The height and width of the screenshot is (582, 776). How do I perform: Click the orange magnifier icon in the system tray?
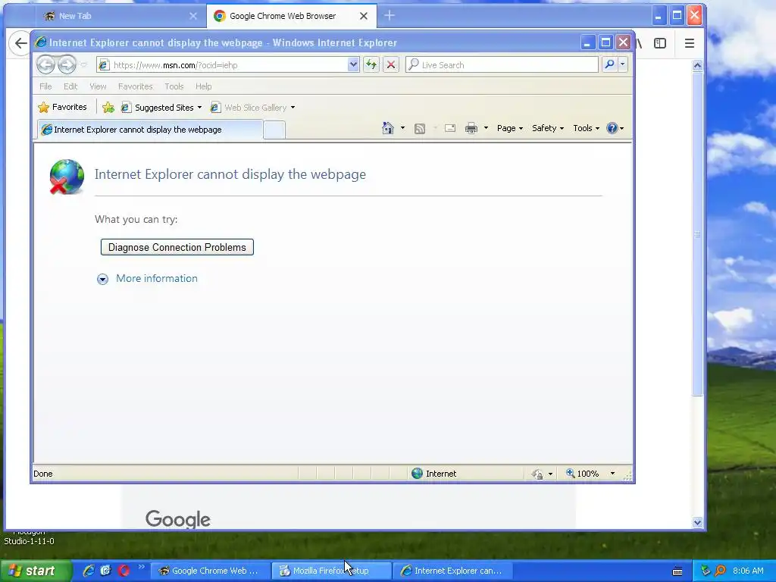click(720, 571)
